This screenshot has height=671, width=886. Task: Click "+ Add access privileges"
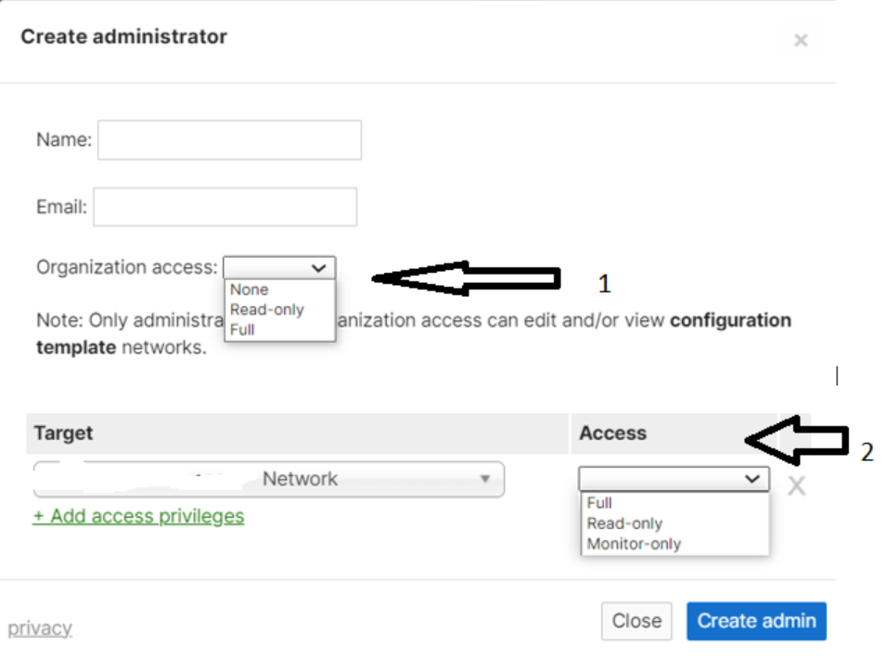click(x=137, y=516)
